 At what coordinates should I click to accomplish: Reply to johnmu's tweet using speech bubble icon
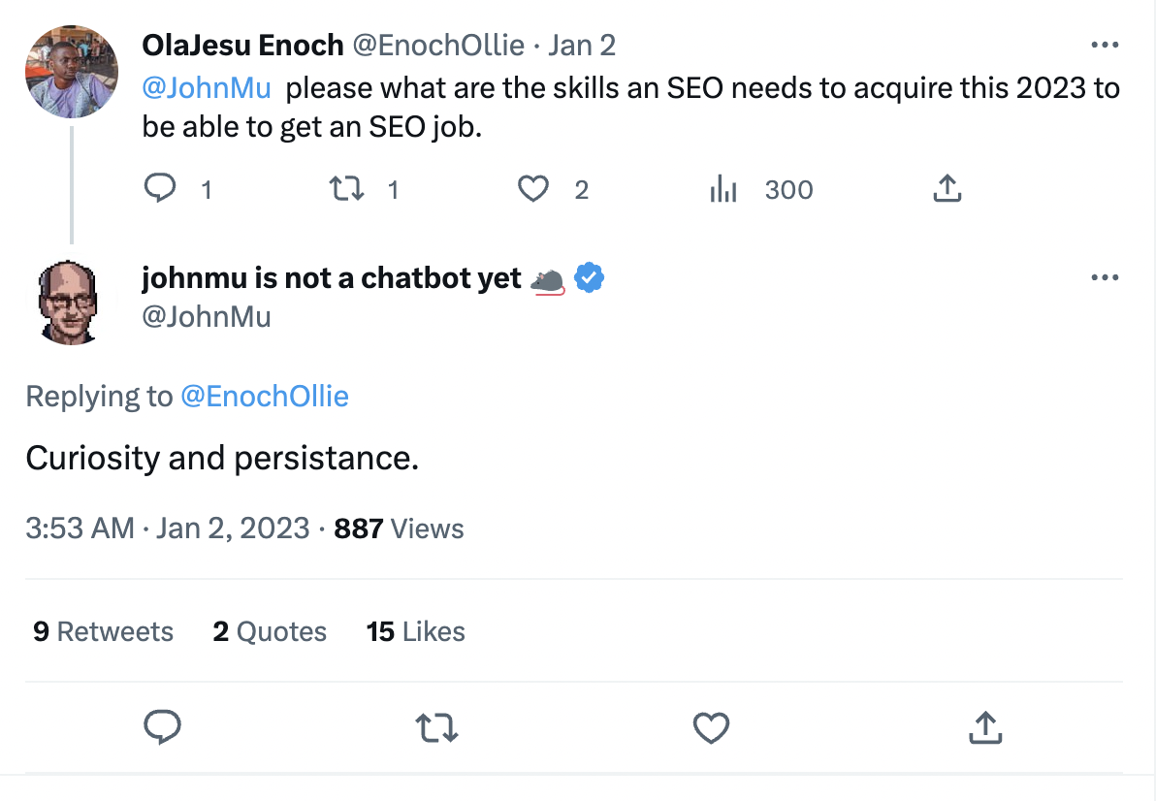(163, 726)
